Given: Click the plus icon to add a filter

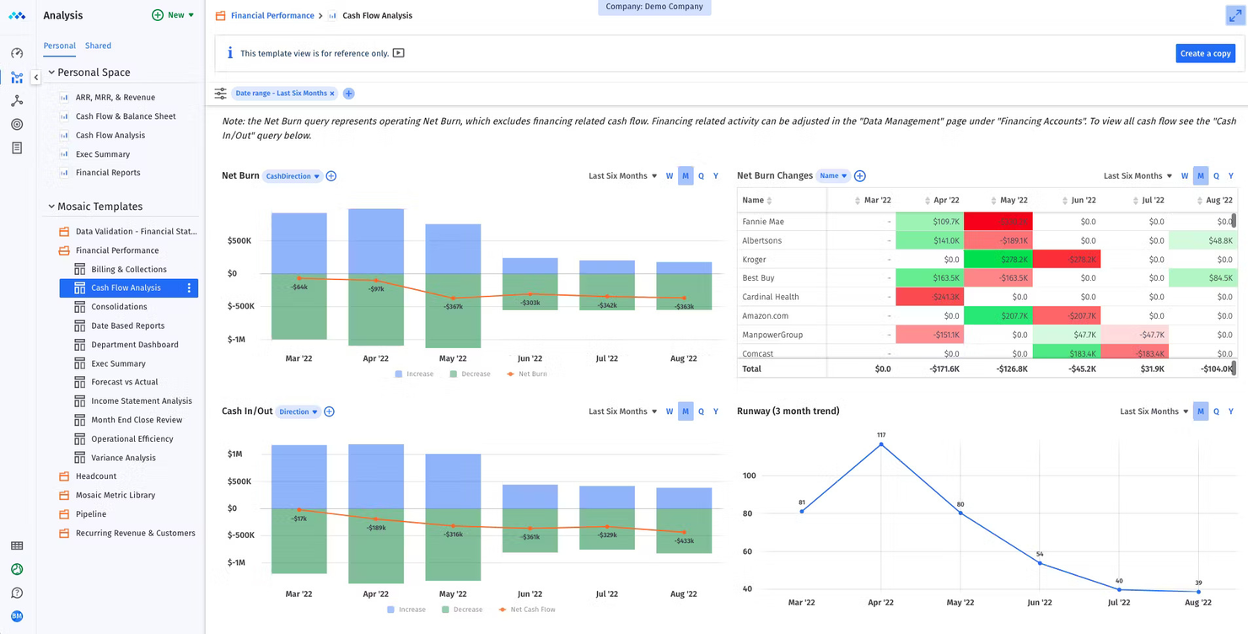Looking at the screenshot, I should [348, 94].
